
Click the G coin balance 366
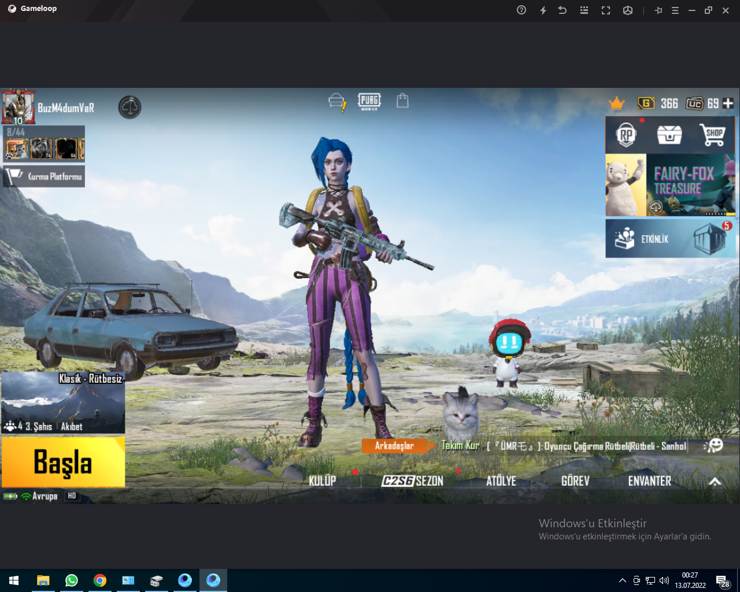point(658,103)
